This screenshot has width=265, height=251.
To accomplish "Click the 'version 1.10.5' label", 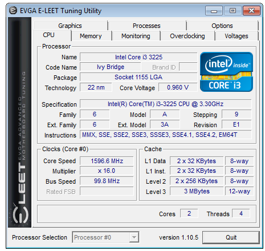I will click(178, 237).
